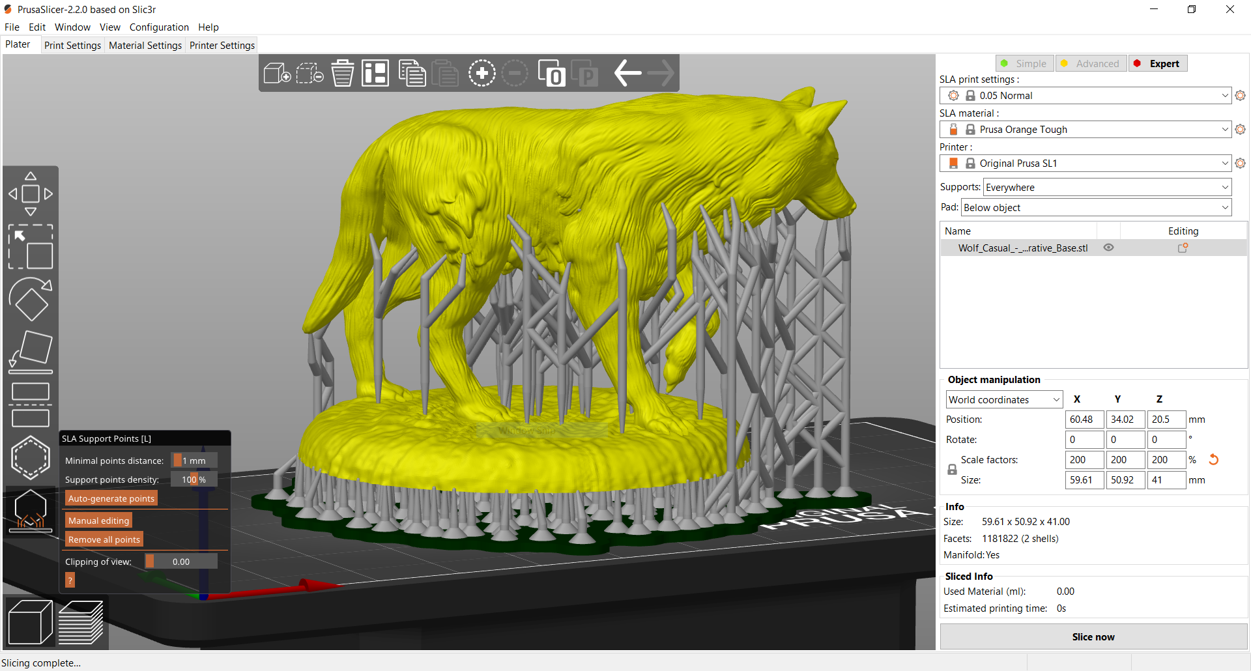Click the Delete all trash icon

(x=343, y=73)
